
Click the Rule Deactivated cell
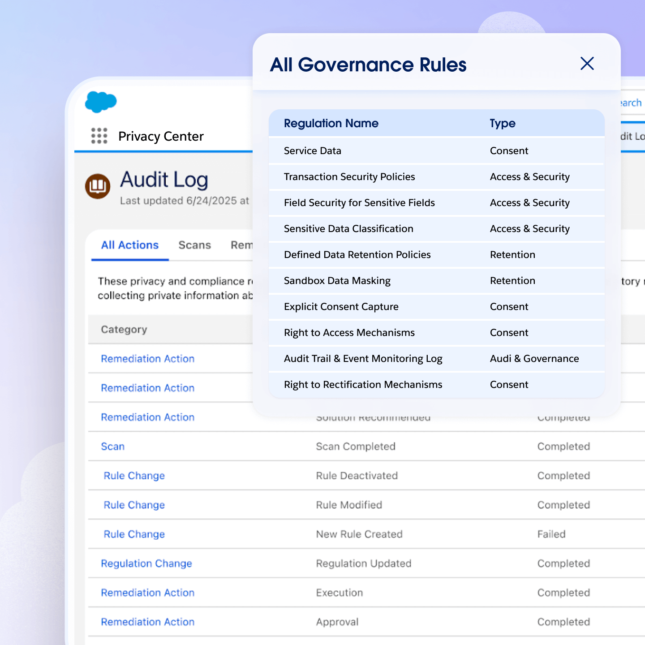tap(357, 476)
